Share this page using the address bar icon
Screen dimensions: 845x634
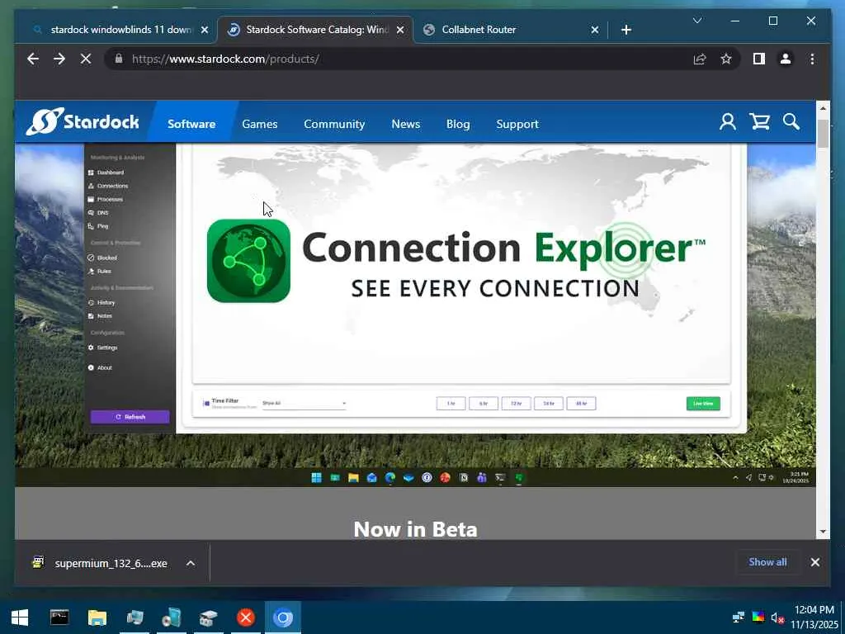[x=700, y=59]
